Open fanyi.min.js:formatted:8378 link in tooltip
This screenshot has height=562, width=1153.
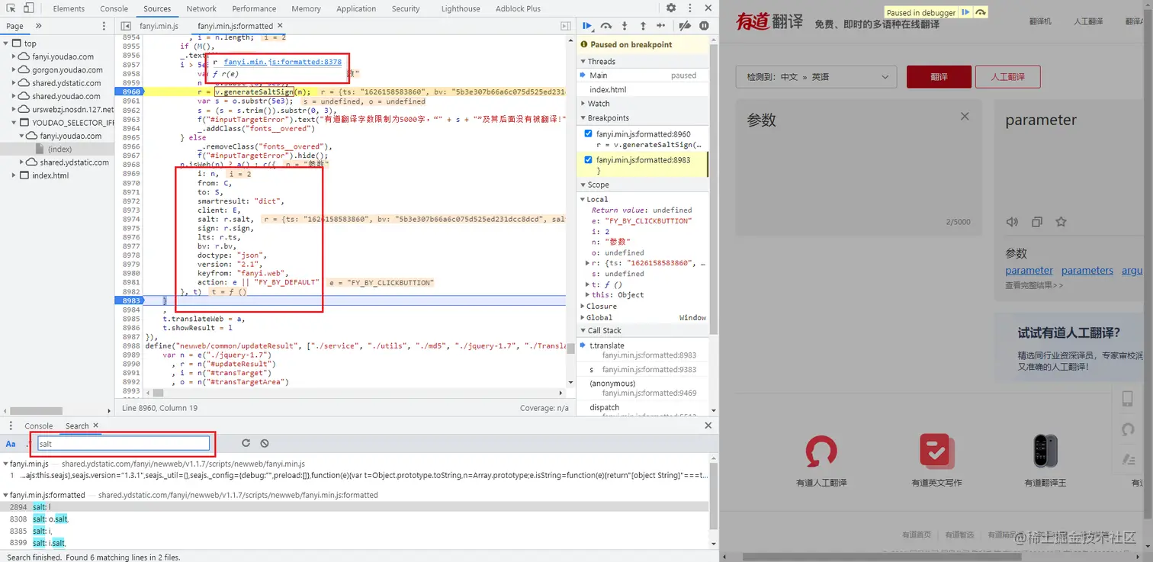282,62
